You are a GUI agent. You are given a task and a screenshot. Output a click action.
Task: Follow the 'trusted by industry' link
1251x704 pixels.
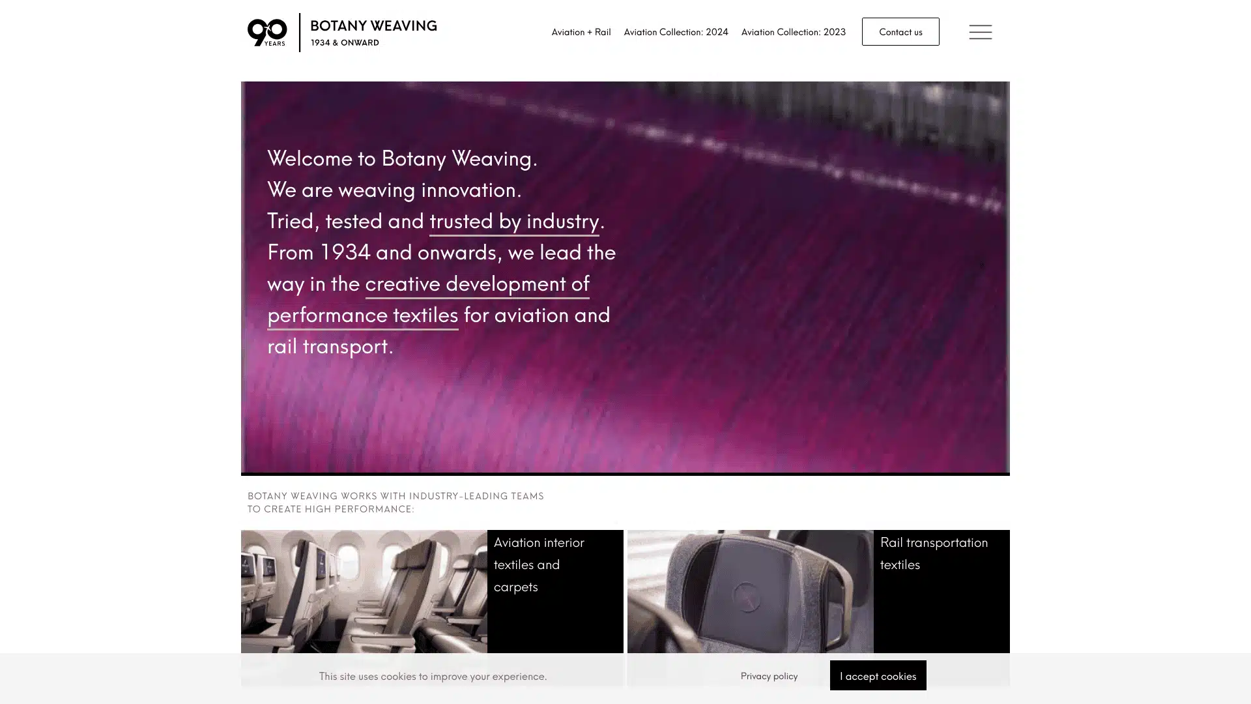pyautogui.click(x=514, y=221)
